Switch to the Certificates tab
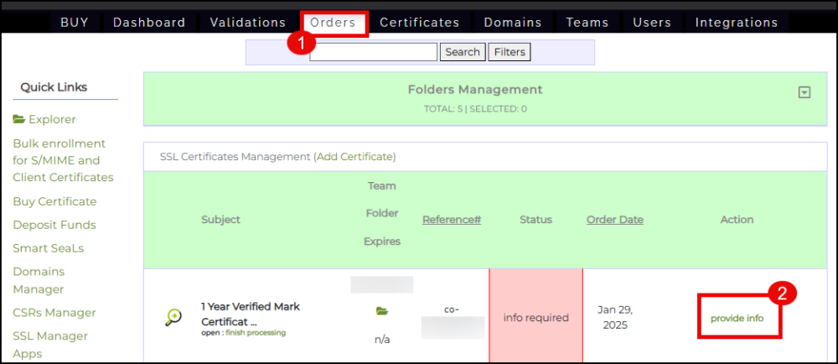The width and height of the screenshot is (838, 364). coord(419,23)
